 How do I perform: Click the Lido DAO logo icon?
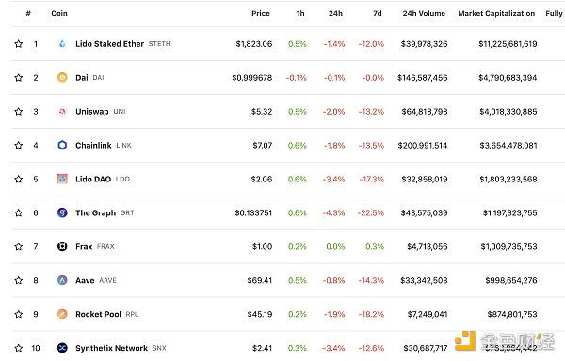pos(62,179)
